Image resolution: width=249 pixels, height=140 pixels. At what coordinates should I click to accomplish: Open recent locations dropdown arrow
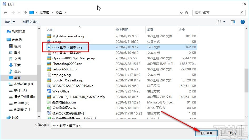(19, 13)
